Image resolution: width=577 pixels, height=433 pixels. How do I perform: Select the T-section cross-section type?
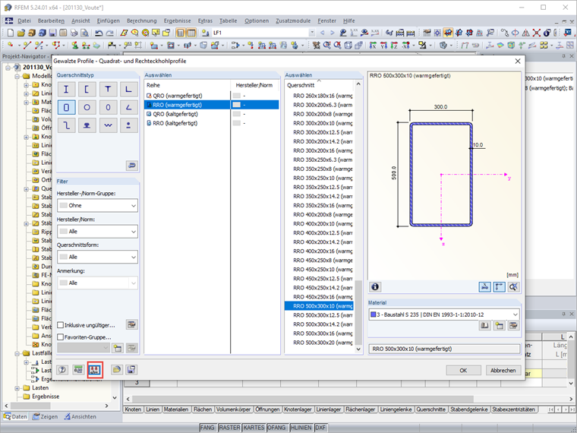tap(108, 89)
